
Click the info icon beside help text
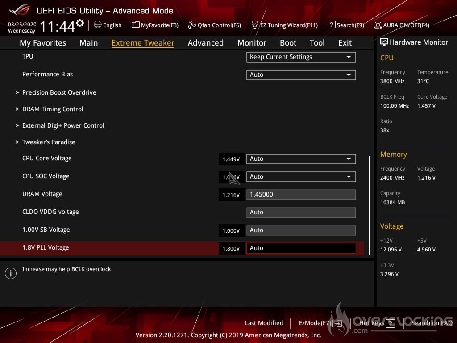(11, 273)
